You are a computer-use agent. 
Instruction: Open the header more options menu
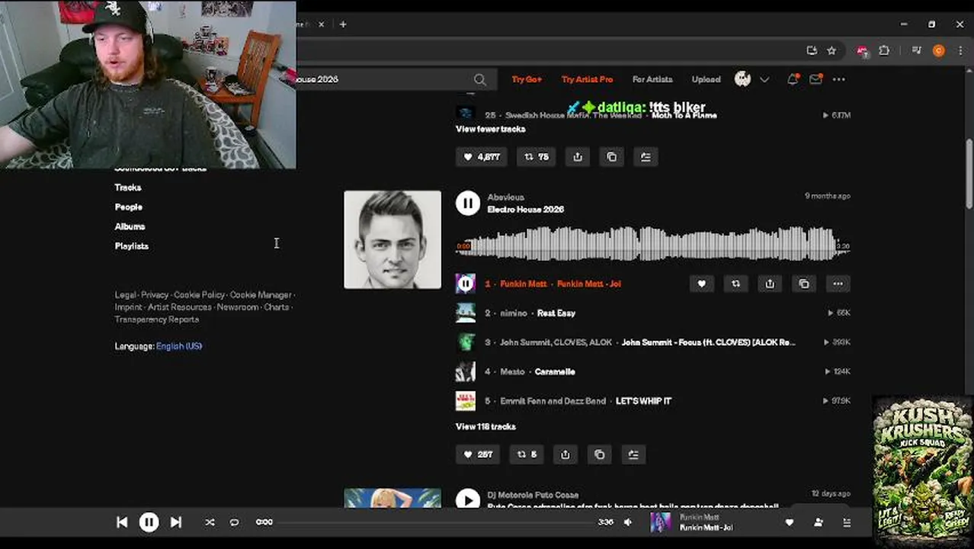point(839,79)
